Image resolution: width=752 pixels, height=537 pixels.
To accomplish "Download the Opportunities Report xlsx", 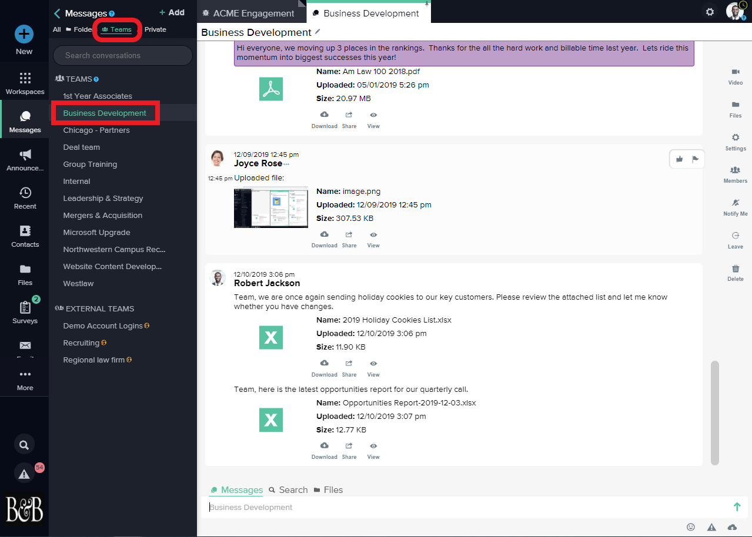I will click(x=324, y=450).
